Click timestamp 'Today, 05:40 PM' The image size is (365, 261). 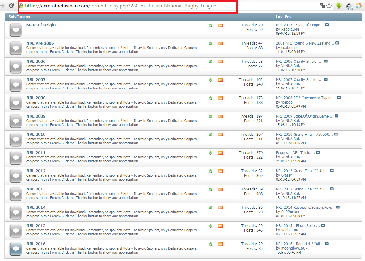(x=288, y=252)
